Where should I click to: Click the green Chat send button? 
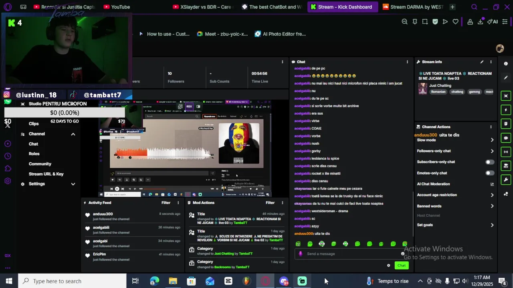402,266
